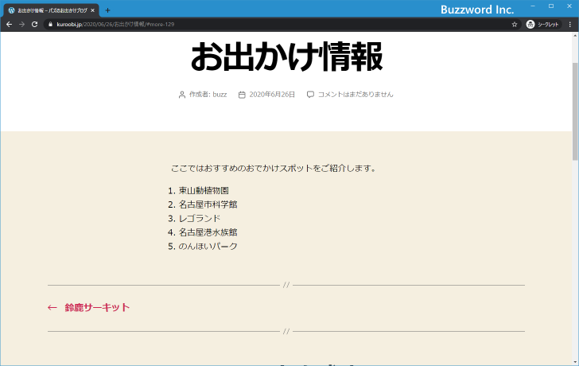The height and width of the screenshot is (366, 579).
Task: Reload the page with the refresh icon
Action: tap(34, 25)
